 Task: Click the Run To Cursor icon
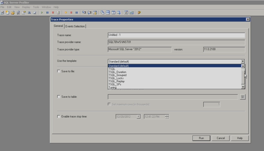pyautogui.click(x=89, y=13)
